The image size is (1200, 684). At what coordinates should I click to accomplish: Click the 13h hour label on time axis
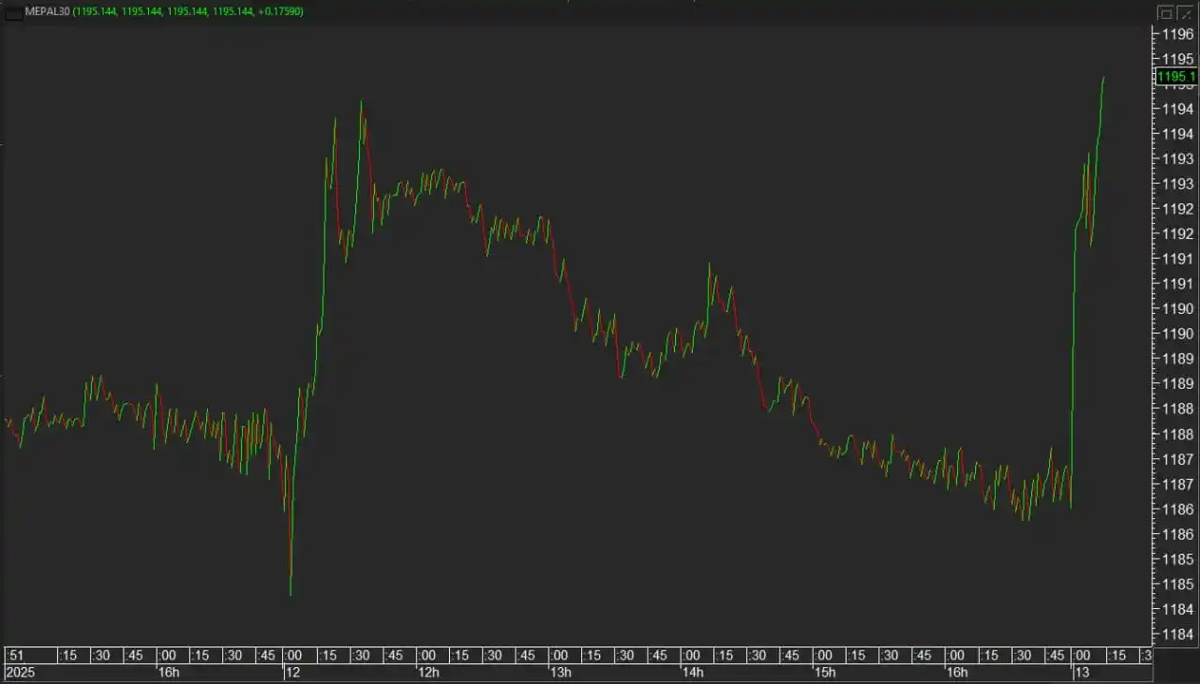(561, 673)
